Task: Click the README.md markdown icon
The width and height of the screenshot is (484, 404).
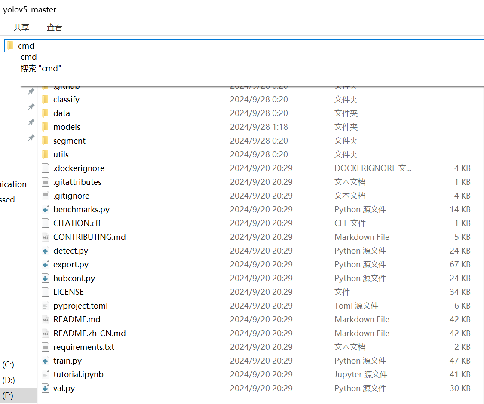Action: (46, 319)
